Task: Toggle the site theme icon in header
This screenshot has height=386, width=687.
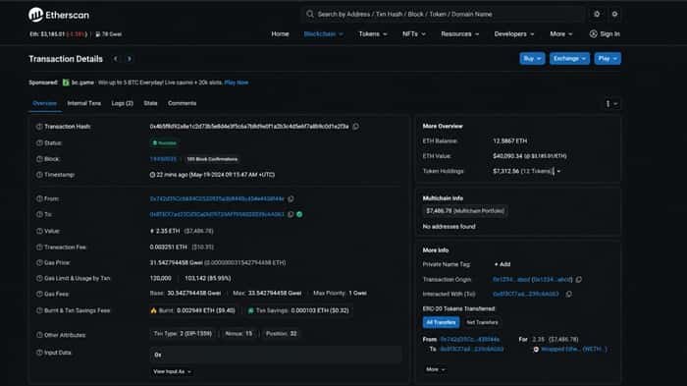Action: point(597,14)
